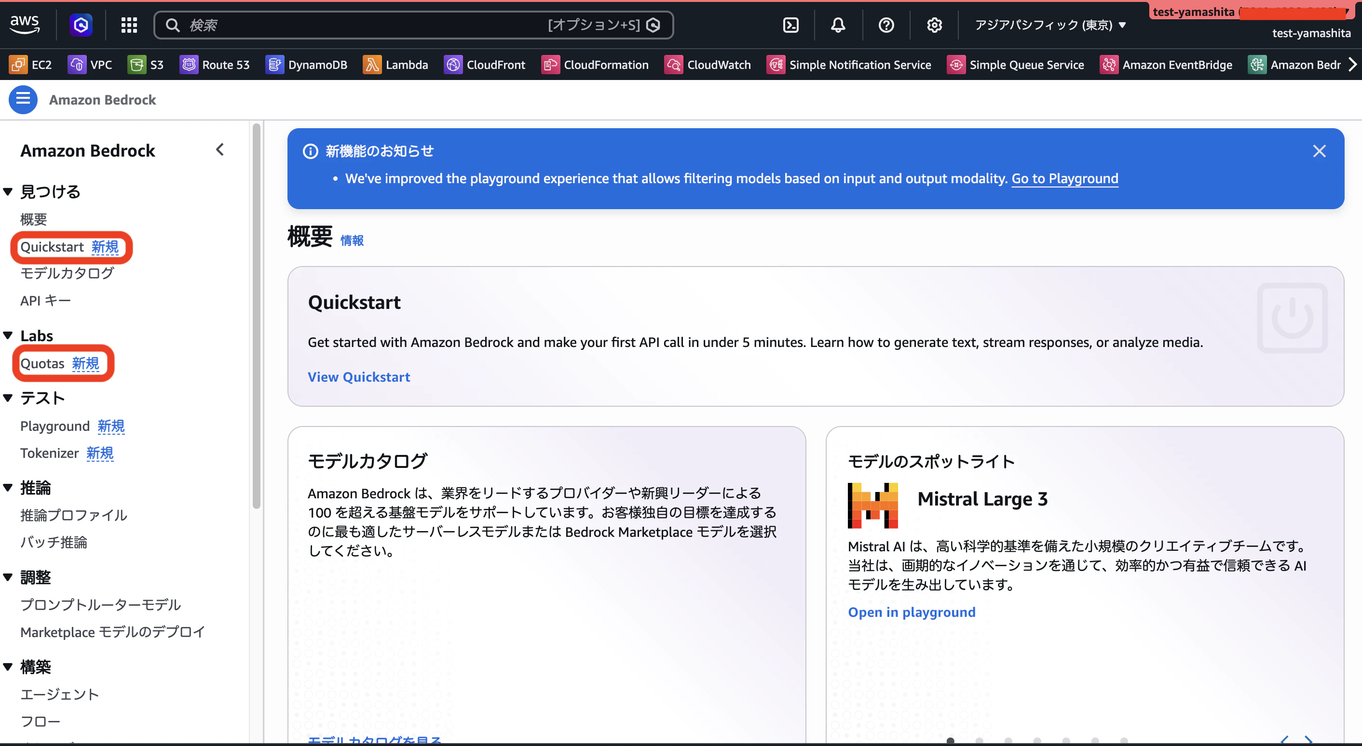Focus the 検索 search field
1362x746 pixels.
(413, 25)
